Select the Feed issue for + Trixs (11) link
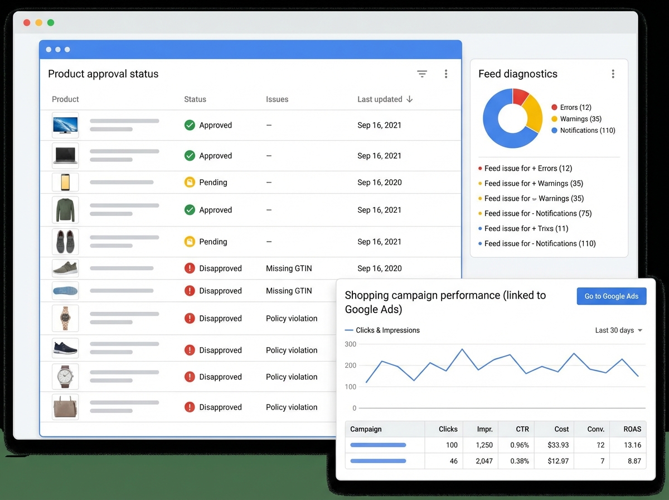This screenshot has width=669, height=500. pos(525,228)
